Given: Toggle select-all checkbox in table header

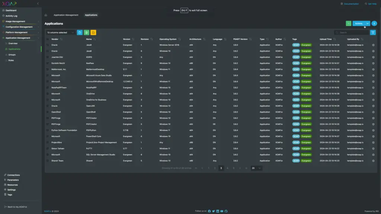Looking at the screenshot, I should [48, 39].
